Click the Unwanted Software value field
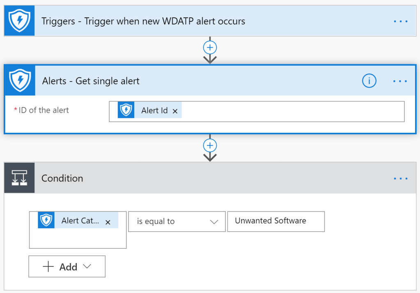Viewport: 420px width, 293px height. 275,221
